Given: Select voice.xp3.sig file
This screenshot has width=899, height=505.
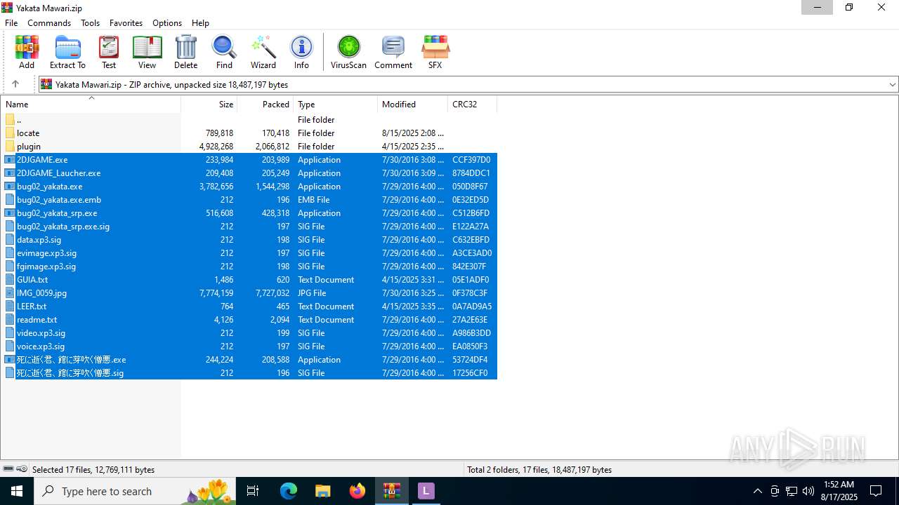Looking at the screenshot, I should pos(249,346).
